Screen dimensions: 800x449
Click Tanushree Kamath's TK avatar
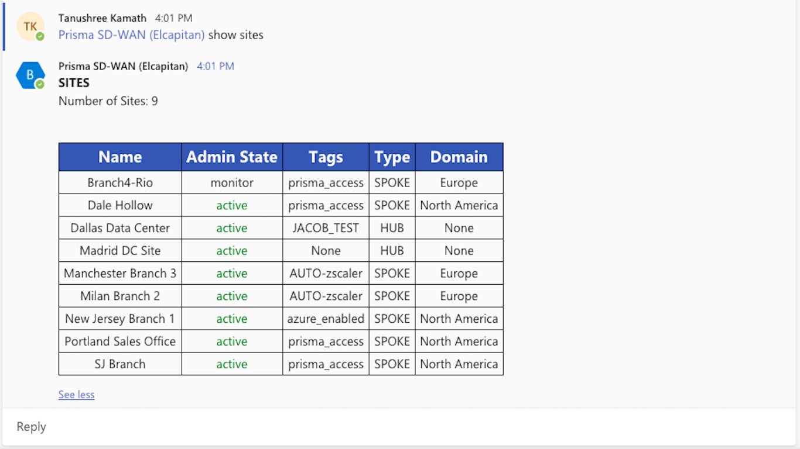click(x=30, y=27)
